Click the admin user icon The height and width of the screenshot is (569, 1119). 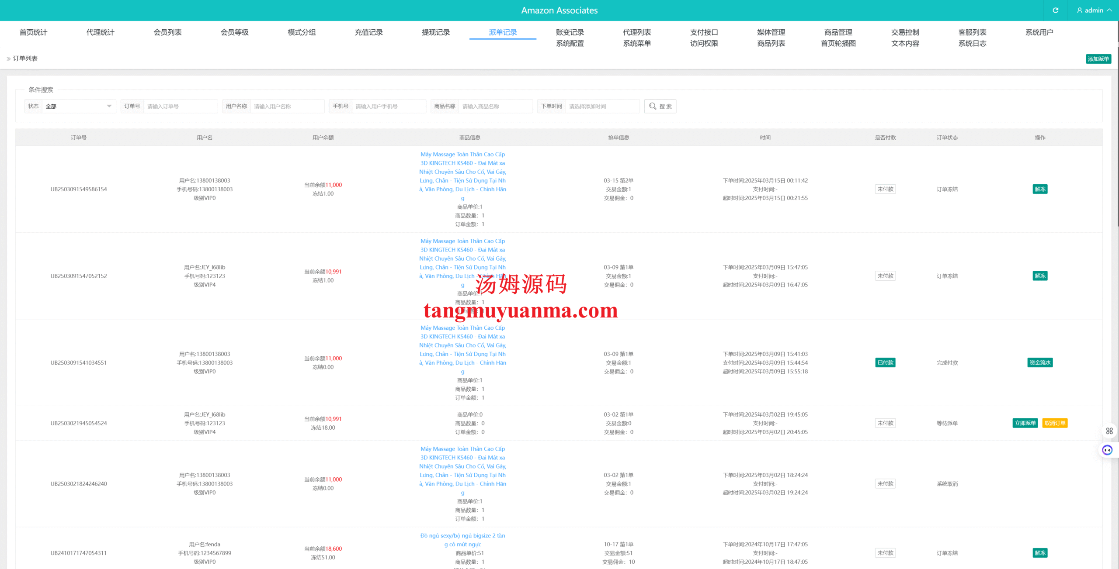point(1080,10)
